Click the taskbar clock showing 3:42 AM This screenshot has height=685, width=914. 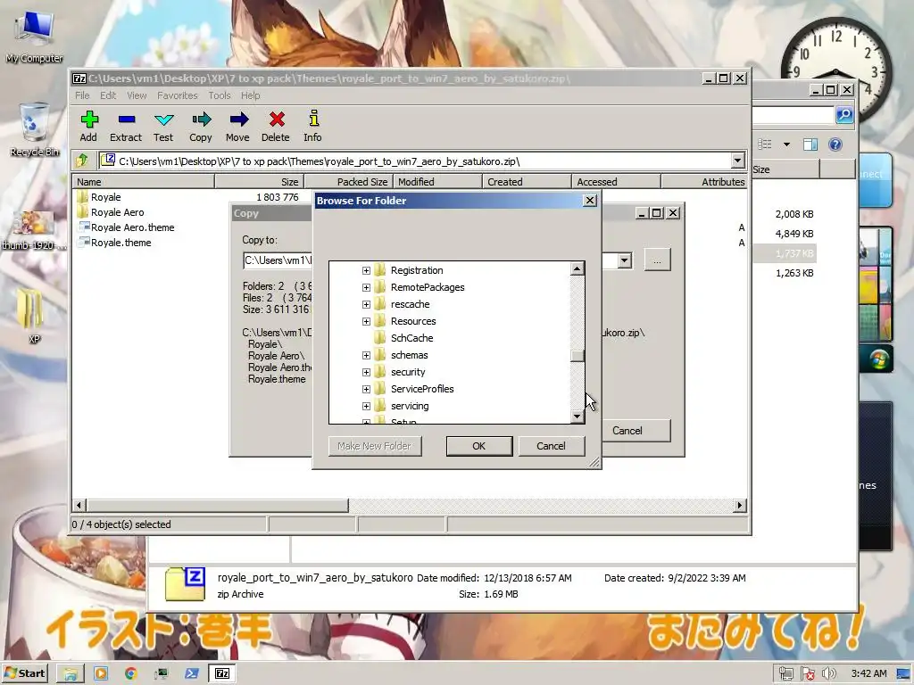click(868, 674)
